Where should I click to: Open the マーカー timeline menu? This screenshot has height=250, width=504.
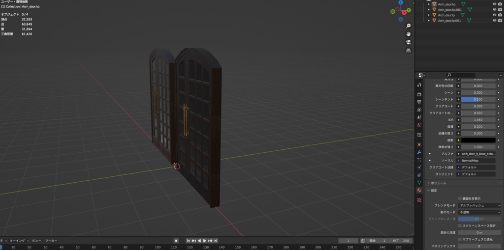(x=51, y=241)
